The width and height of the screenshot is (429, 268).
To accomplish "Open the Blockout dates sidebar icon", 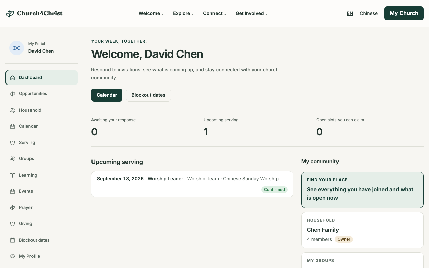I will coord(12,240).
